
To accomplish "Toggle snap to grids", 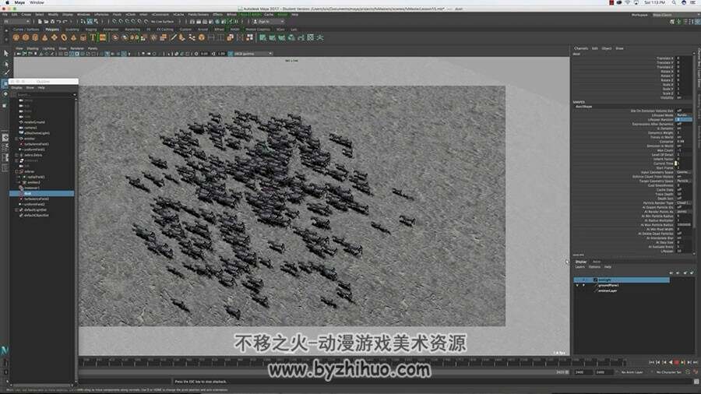I will pyautogui.click(x=115, y=21).
